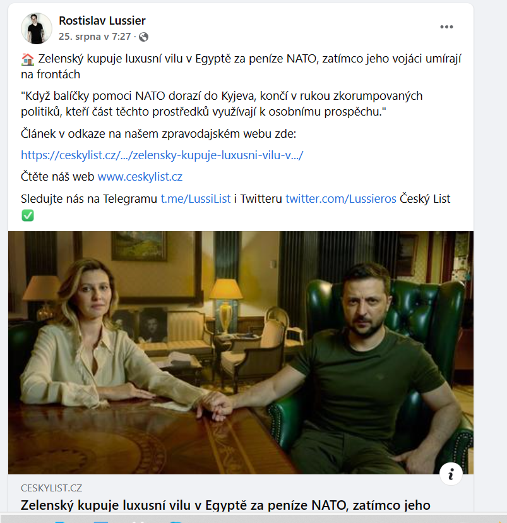507x523 pixels.
Task: Open the Rostislav Lussier profile name link
Action: point(102,21)
